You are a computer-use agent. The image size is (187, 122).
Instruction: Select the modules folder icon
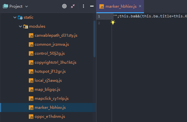click(x=26, y=27)
